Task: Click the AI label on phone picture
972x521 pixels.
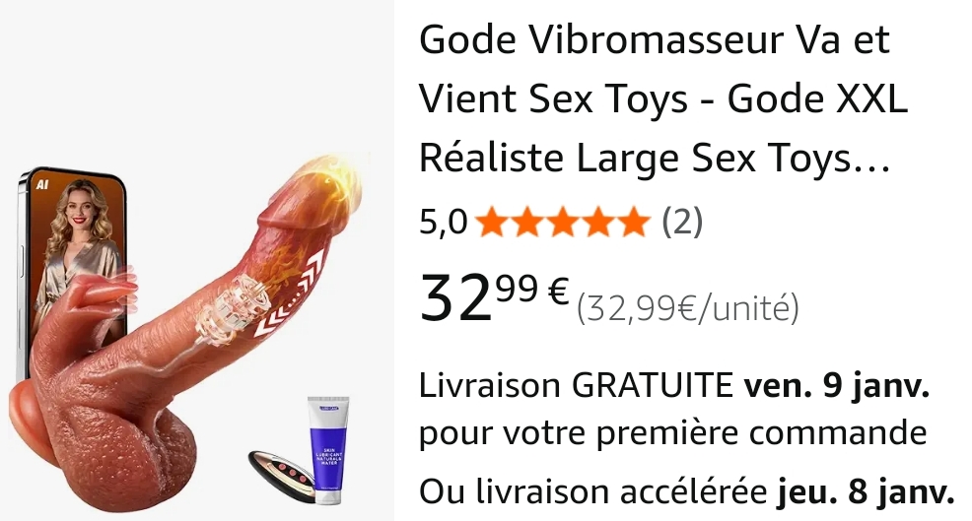Action: pyautogui.click(x=42, y=184)
